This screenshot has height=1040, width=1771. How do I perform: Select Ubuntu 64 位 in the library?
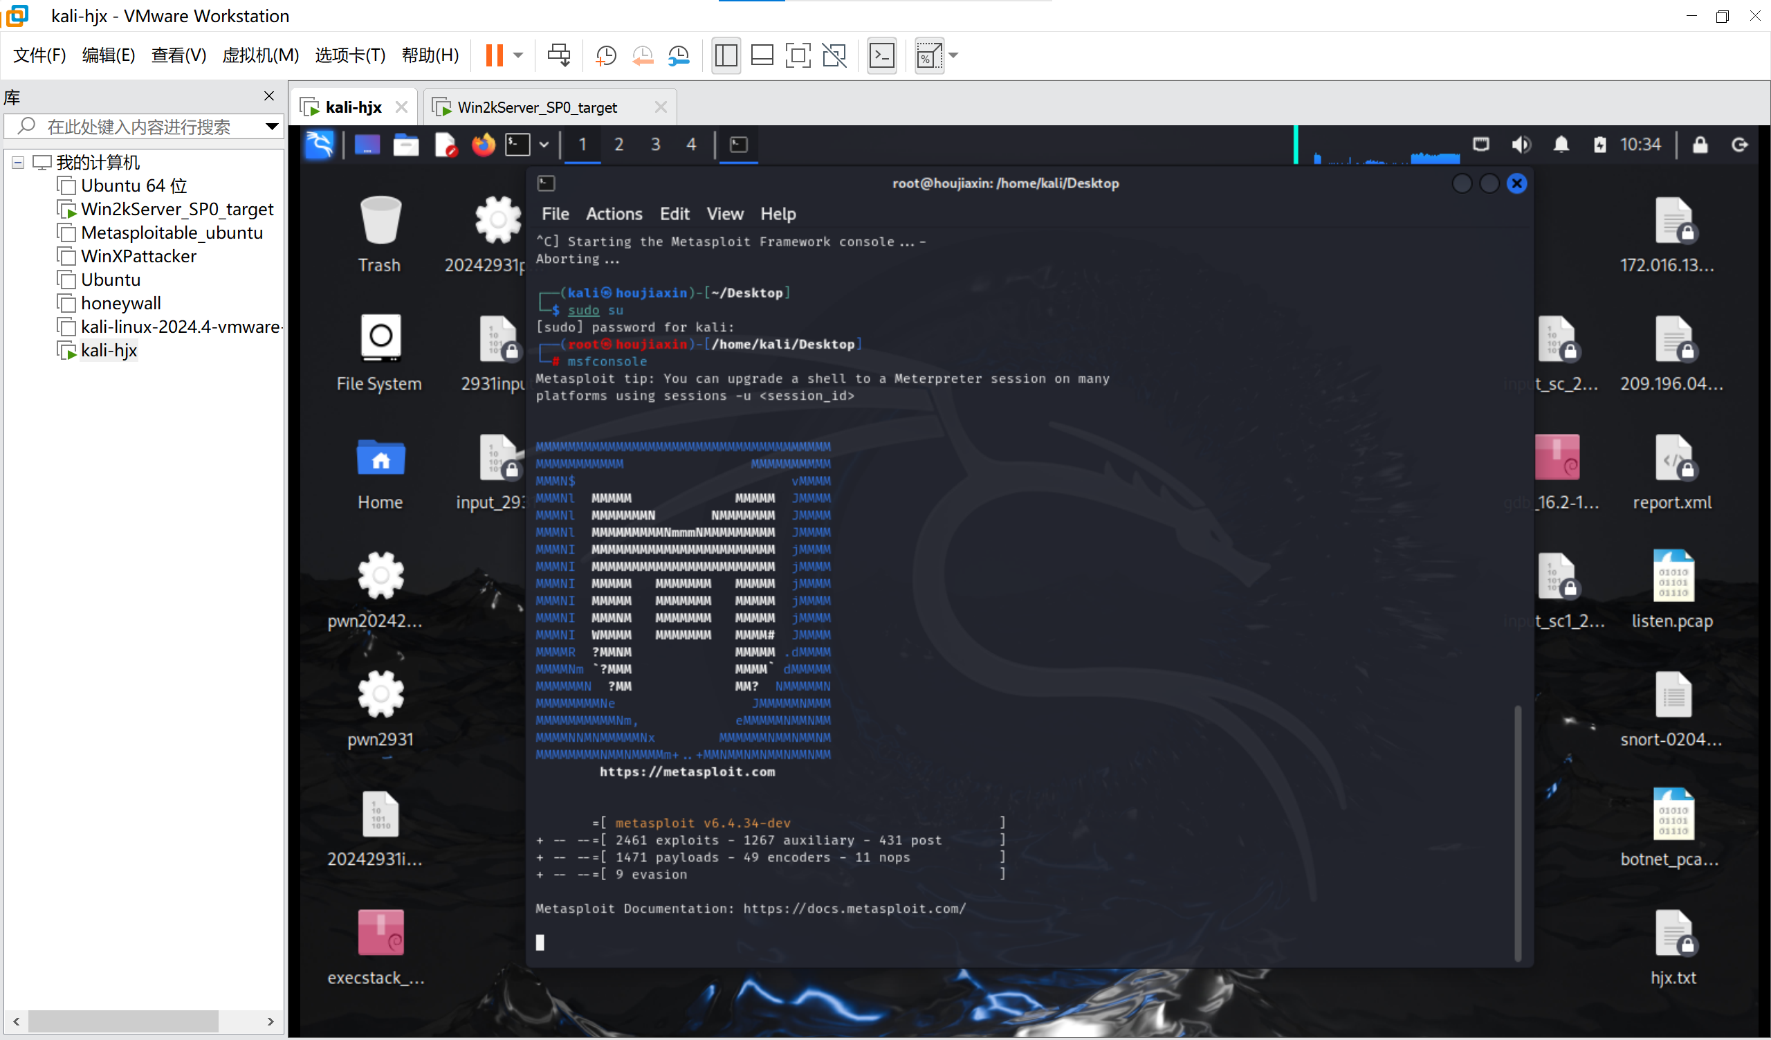pyautogui.click(x=122, y=185)
